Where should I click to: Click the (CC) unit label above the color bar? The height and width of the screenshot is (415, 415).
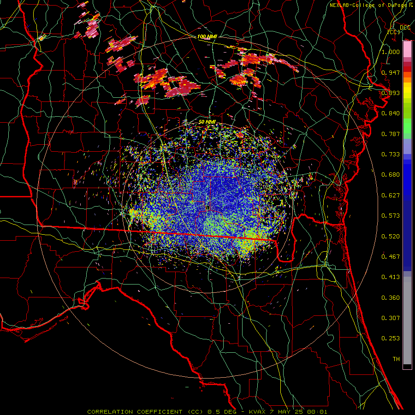pos(394,32)
